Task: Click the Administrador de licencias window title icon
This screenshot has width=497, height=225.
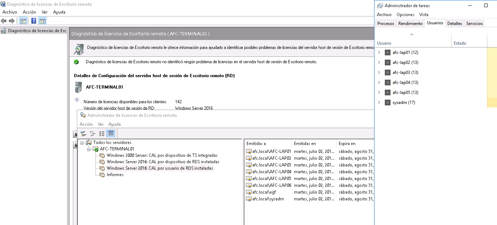Action: tap(83, 115)
